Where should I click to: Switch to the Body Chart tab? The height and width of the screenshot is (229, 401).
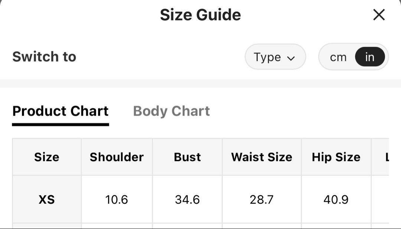(171, 111)
